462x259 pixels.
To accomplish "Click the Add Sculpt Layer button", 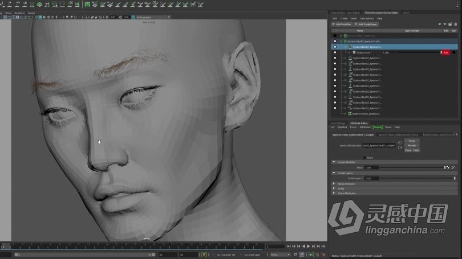I will (x=366, y=24).
